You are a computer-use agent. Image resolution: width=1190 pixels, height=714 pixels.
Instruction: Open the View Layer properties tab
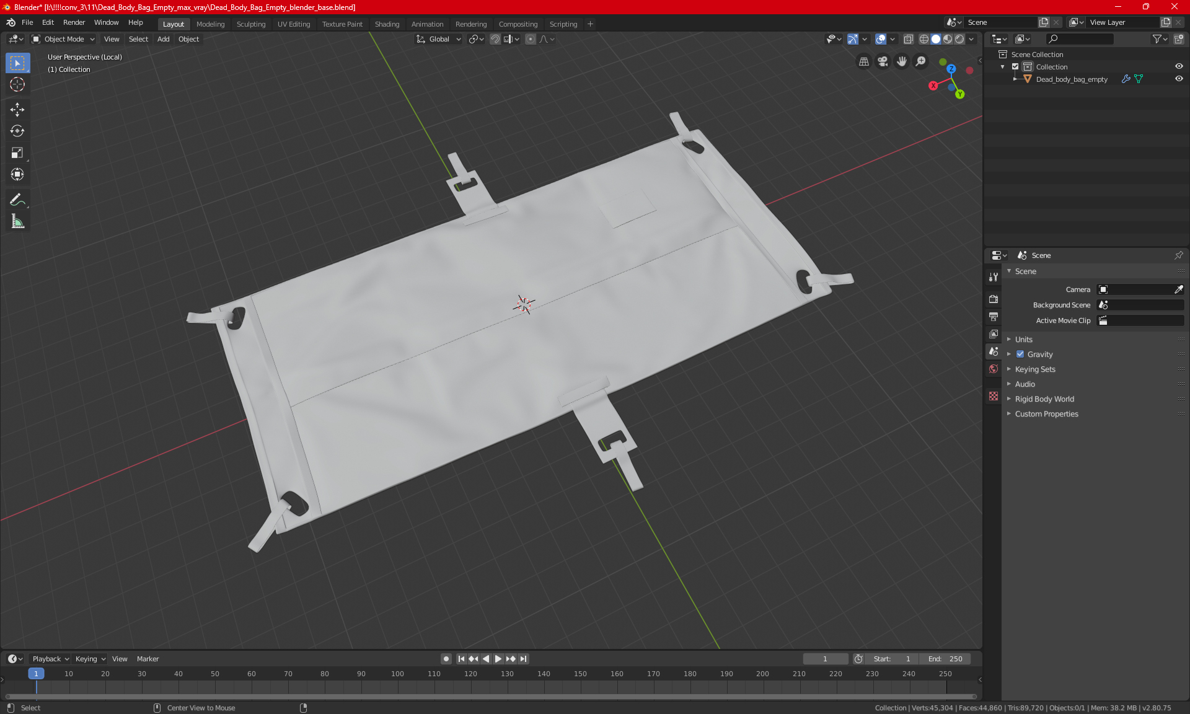pyautogui.click(x=994, y=334)
